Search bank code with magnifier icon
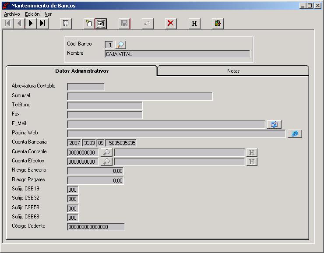Screen dimensions: 324x253 point(120,45)
